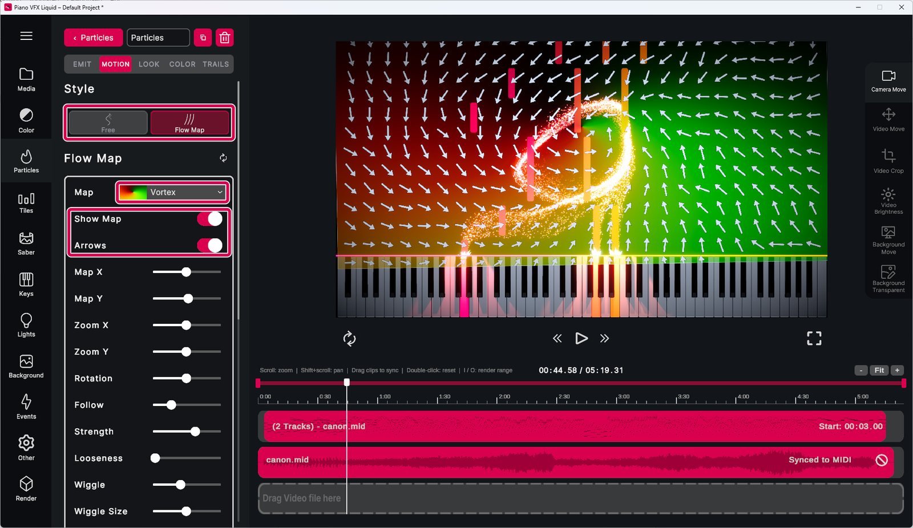Select Video Brightness tool
The width and height of the screenshot is (913, 528).
[888, 201]
